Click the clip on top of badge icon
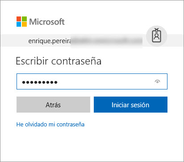 click(156, 29)
